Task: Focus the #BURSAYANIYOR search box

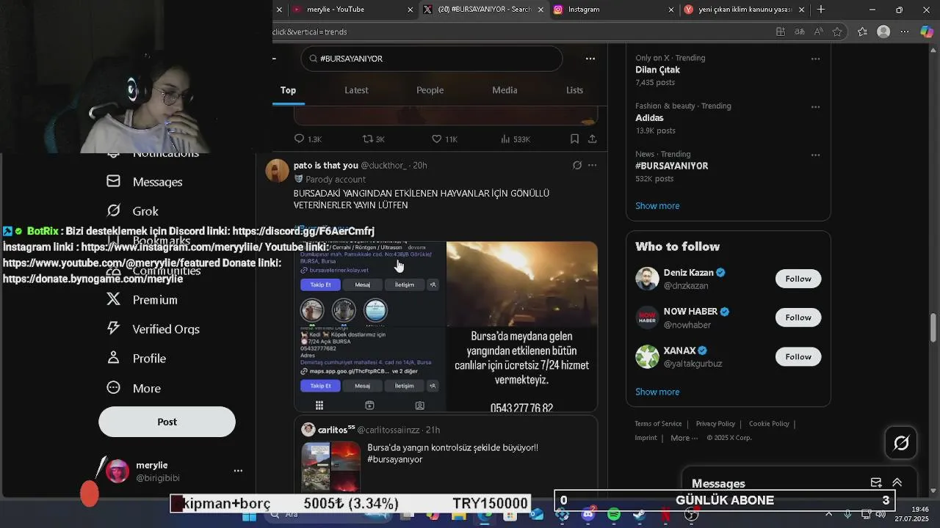Action: click(x=432, y=59)
